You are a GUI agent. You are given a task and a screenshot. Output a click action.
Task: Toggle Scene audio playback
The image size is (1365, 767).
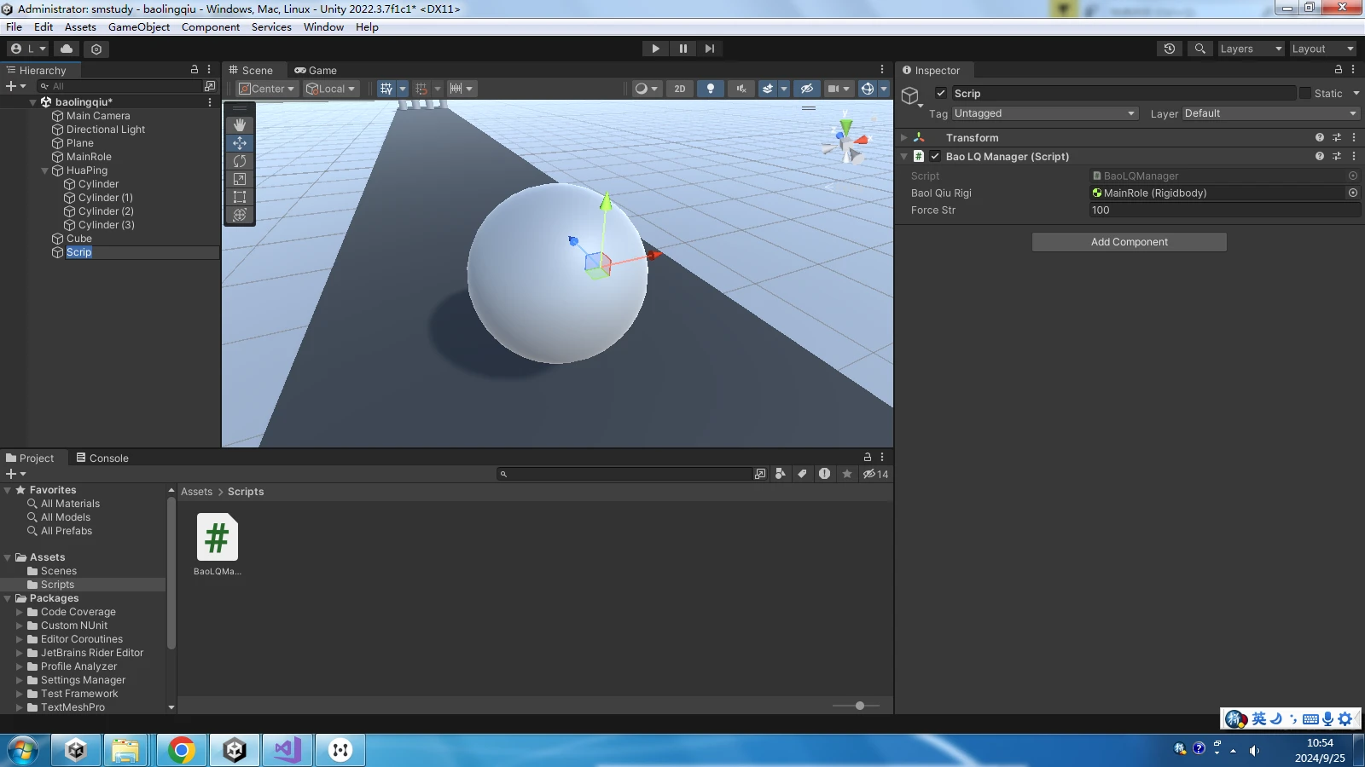click(741, 89)
